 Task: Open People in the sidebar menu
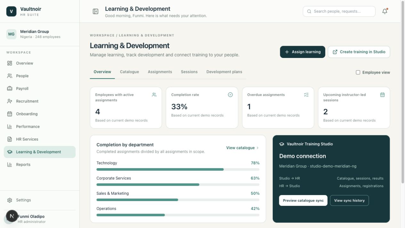pos(40,76)
